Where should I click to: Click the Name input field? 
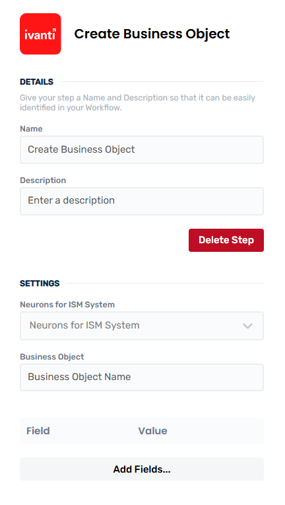click(x=142, y=150)
